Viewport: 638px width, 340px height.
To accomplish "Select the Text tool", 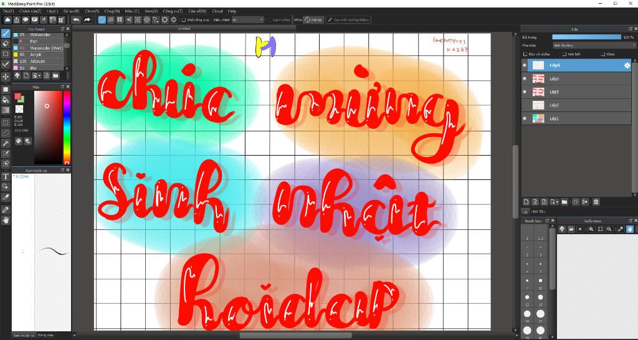I will tap(6, 176).
